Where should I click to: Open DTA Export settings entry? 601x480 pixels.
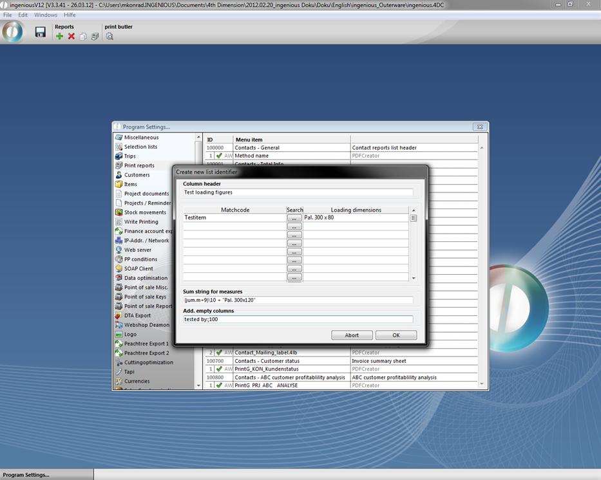point(137,315)
